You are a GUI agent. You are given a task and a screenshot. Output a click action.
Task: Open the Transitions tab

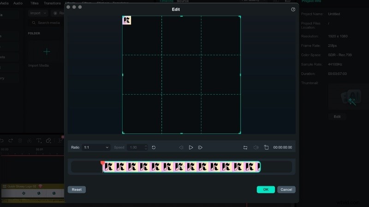pos(52,3)
